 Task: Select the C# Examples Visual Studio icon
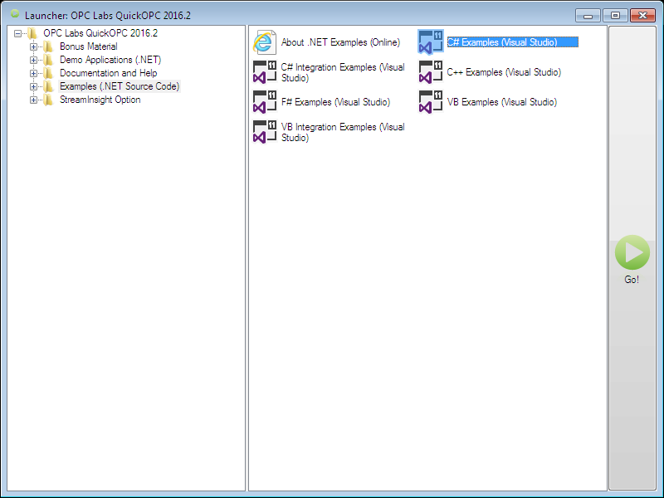click(x=431, y=42)
